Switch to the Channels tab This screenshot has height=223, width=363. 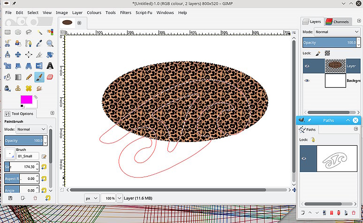tap(338, 22)
